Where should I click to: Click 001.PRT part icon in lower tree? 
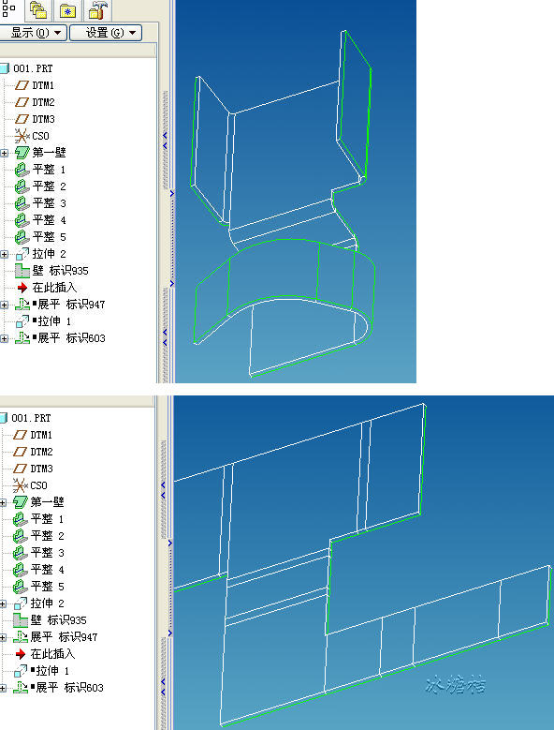[4, 418]
